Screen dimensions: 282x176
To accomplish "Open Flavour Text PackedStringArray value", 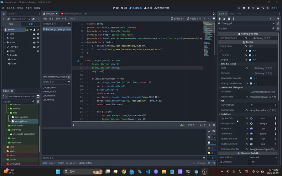I will pyautogui.click(x=263, y=97).
